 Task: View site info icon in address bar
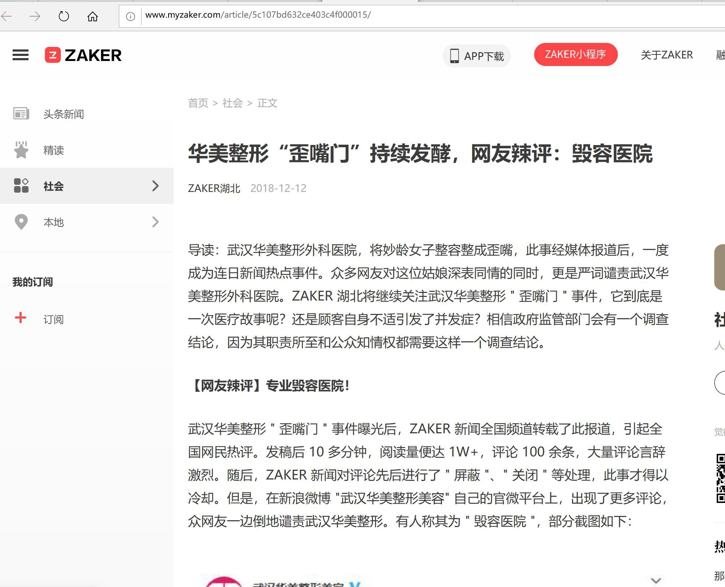coord(131,16)
